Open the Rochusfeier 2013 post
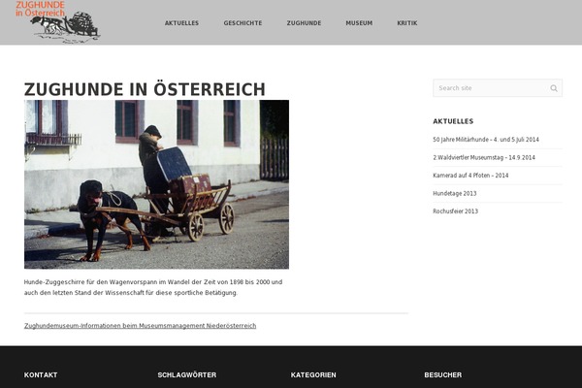Viewport: 582px width, 388px height. (455, 210)
